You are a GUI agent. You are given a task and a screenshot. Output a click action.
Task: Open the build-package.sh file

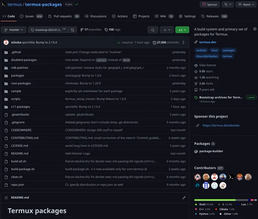click(23, 169)
